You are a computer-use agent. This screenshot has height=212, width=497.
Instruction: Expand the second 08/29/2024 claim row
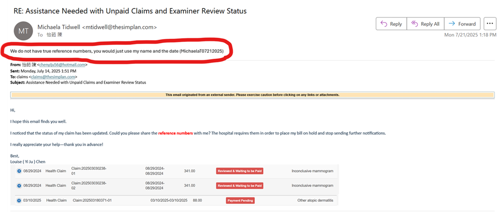[x=19, y=185]
